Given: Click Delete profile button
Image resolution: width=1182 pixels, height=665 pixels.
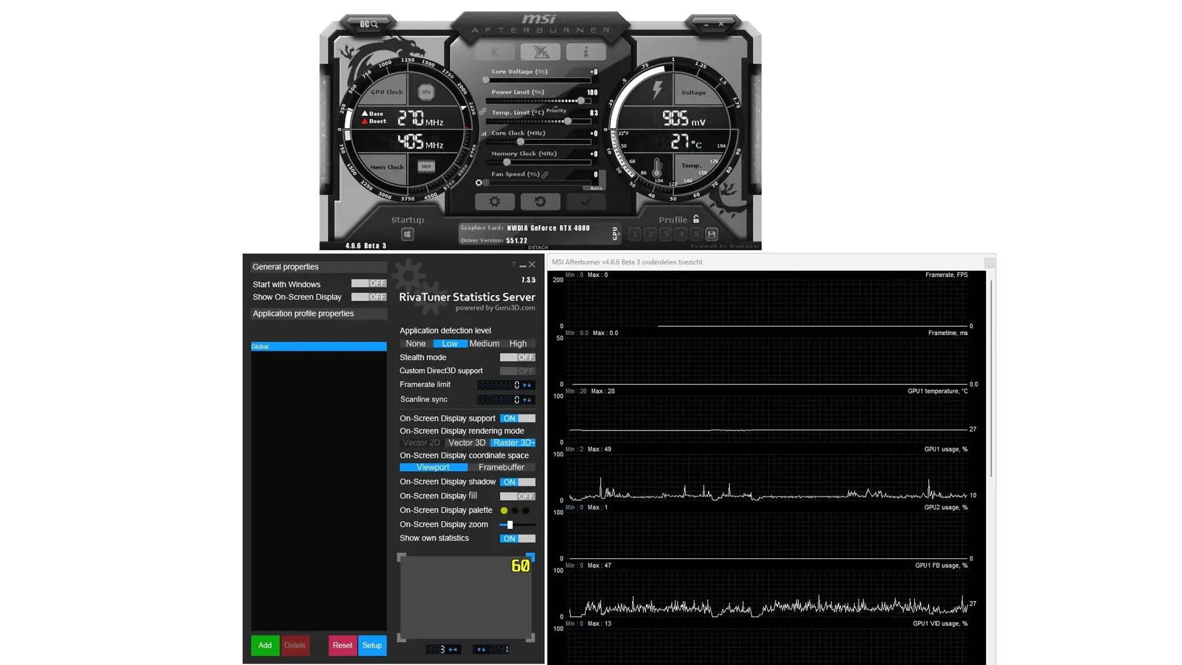Looking at the screenshot, I should click(295, 645).
